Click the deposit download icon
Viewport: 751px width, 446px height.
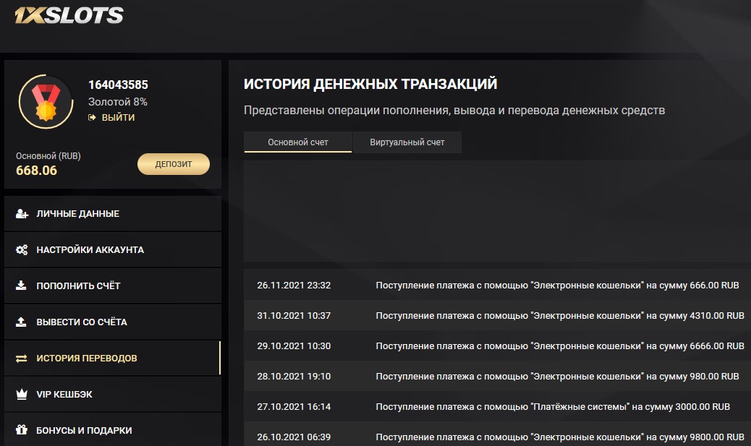click(22, 286)
